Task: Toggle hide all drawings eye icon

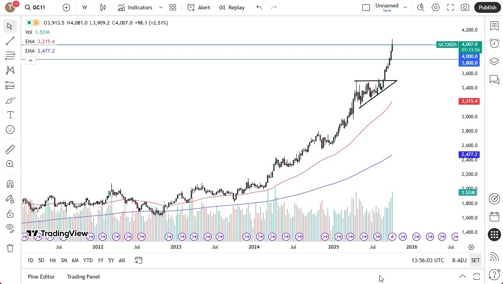Action: pos(10,228)
